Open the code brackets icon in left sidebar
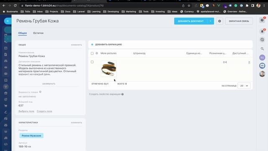 pos(5,144)
